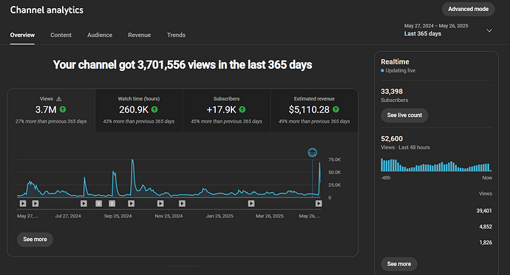Select video marker below the tallest chart peak
The width and height of the screenshot is (510, 275).
point(131,203)
